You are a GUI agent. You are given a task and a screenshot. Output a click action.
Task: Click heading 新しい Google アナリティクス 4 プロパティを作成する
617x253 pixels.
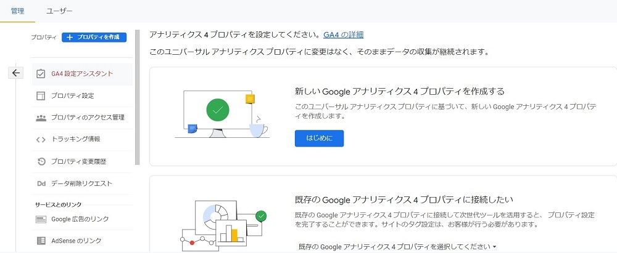(399, 92)
